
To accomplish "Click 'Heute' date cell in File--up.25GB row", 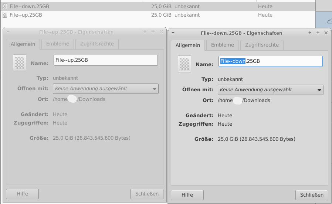I will click(265, 15).
